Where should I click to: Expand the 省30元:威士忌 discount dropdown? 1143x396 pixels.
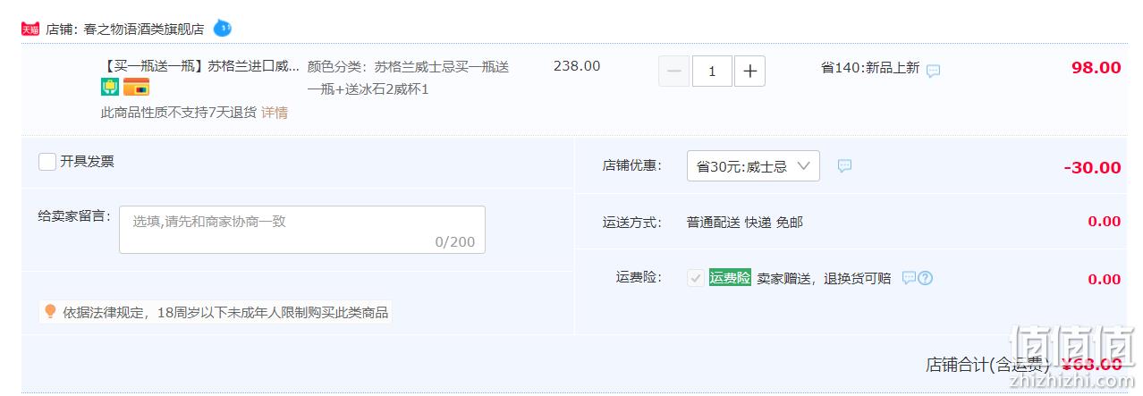[x=753, y=166]
